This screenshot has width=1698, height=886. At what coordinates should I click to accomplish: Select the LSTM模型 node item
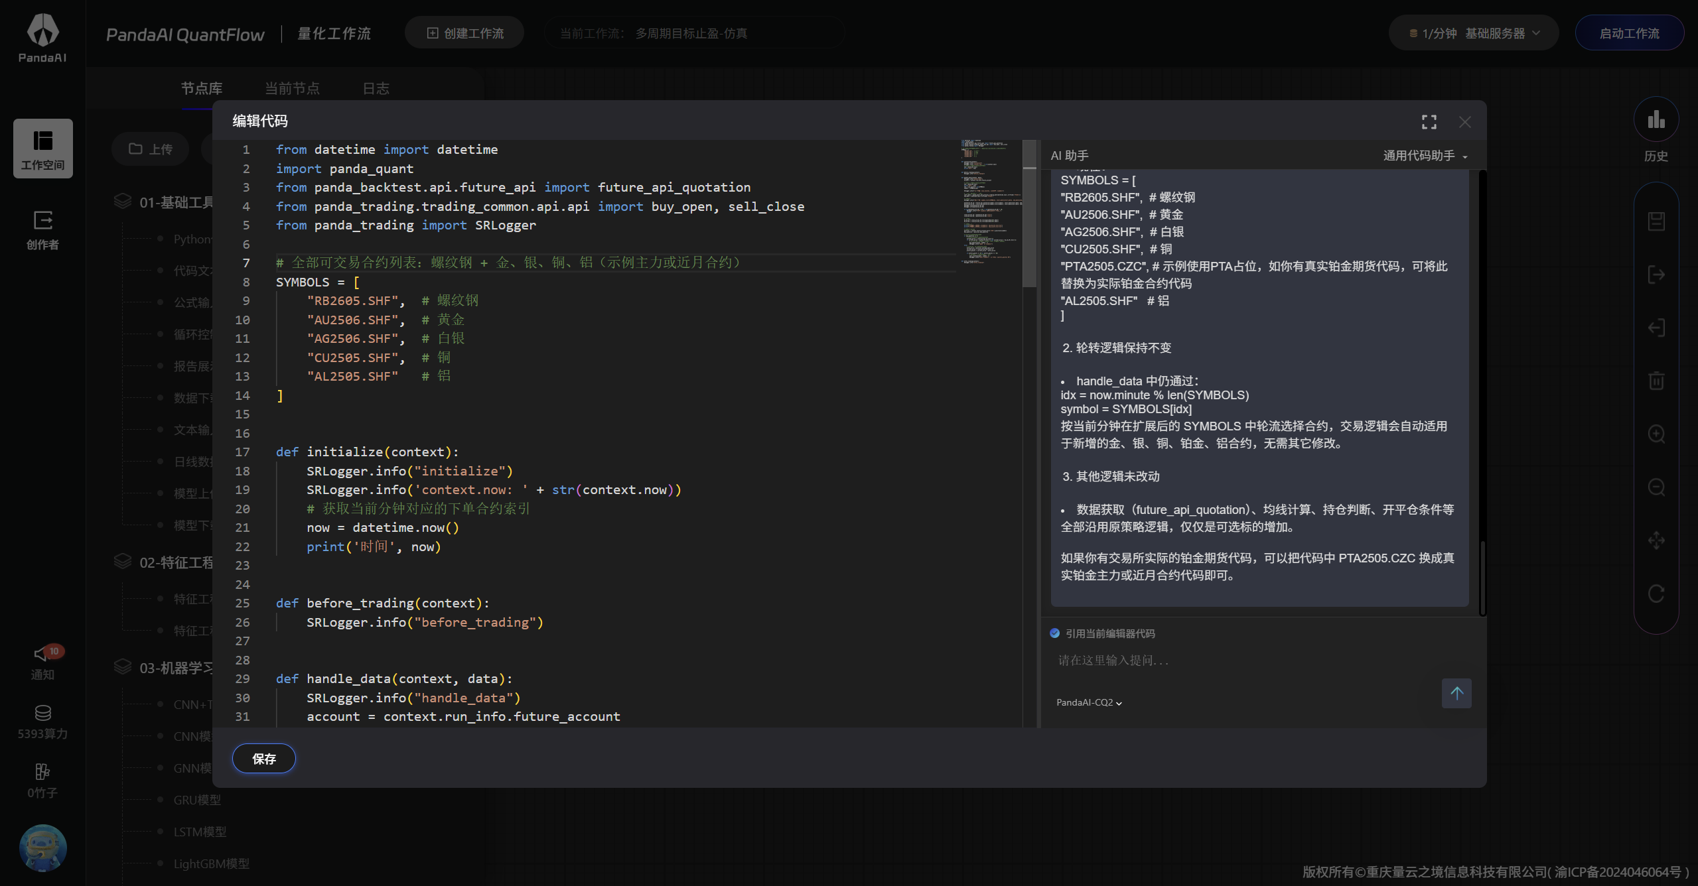point(200,832)
